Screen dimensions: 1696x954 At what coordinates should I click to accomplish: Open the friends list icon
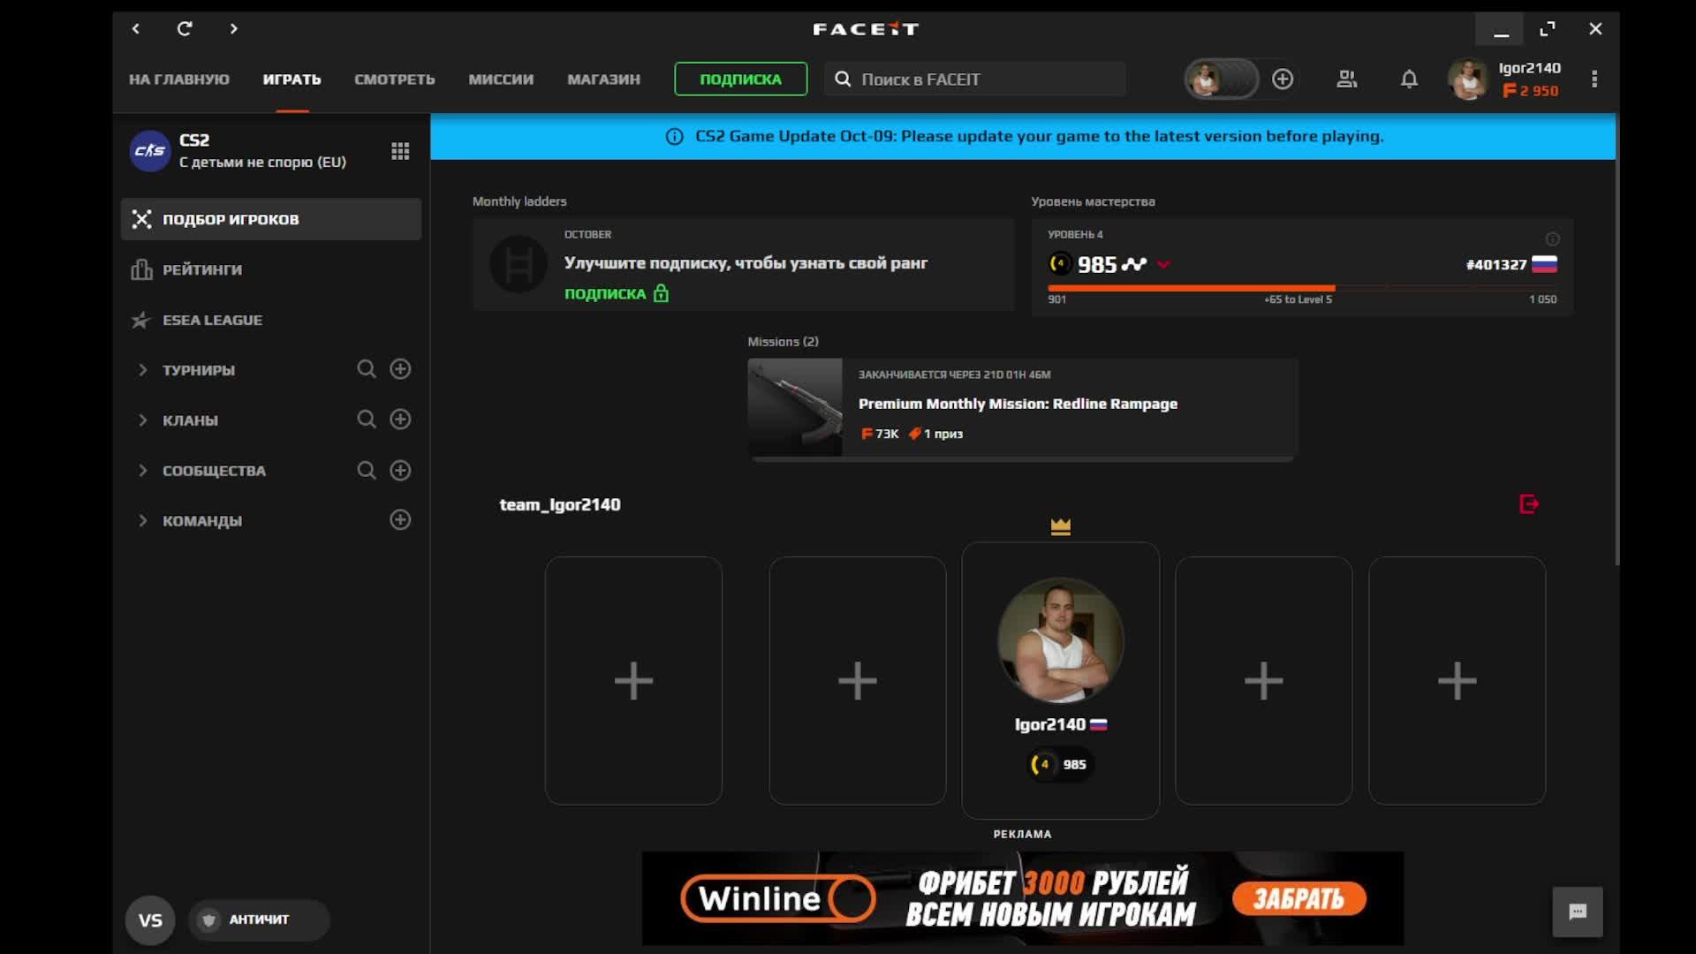(1346, 79)
